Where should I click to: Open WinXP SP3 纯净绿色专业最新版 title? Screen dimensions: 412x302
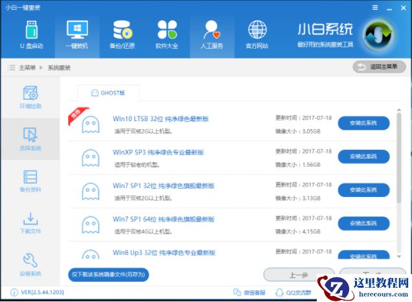159,152
